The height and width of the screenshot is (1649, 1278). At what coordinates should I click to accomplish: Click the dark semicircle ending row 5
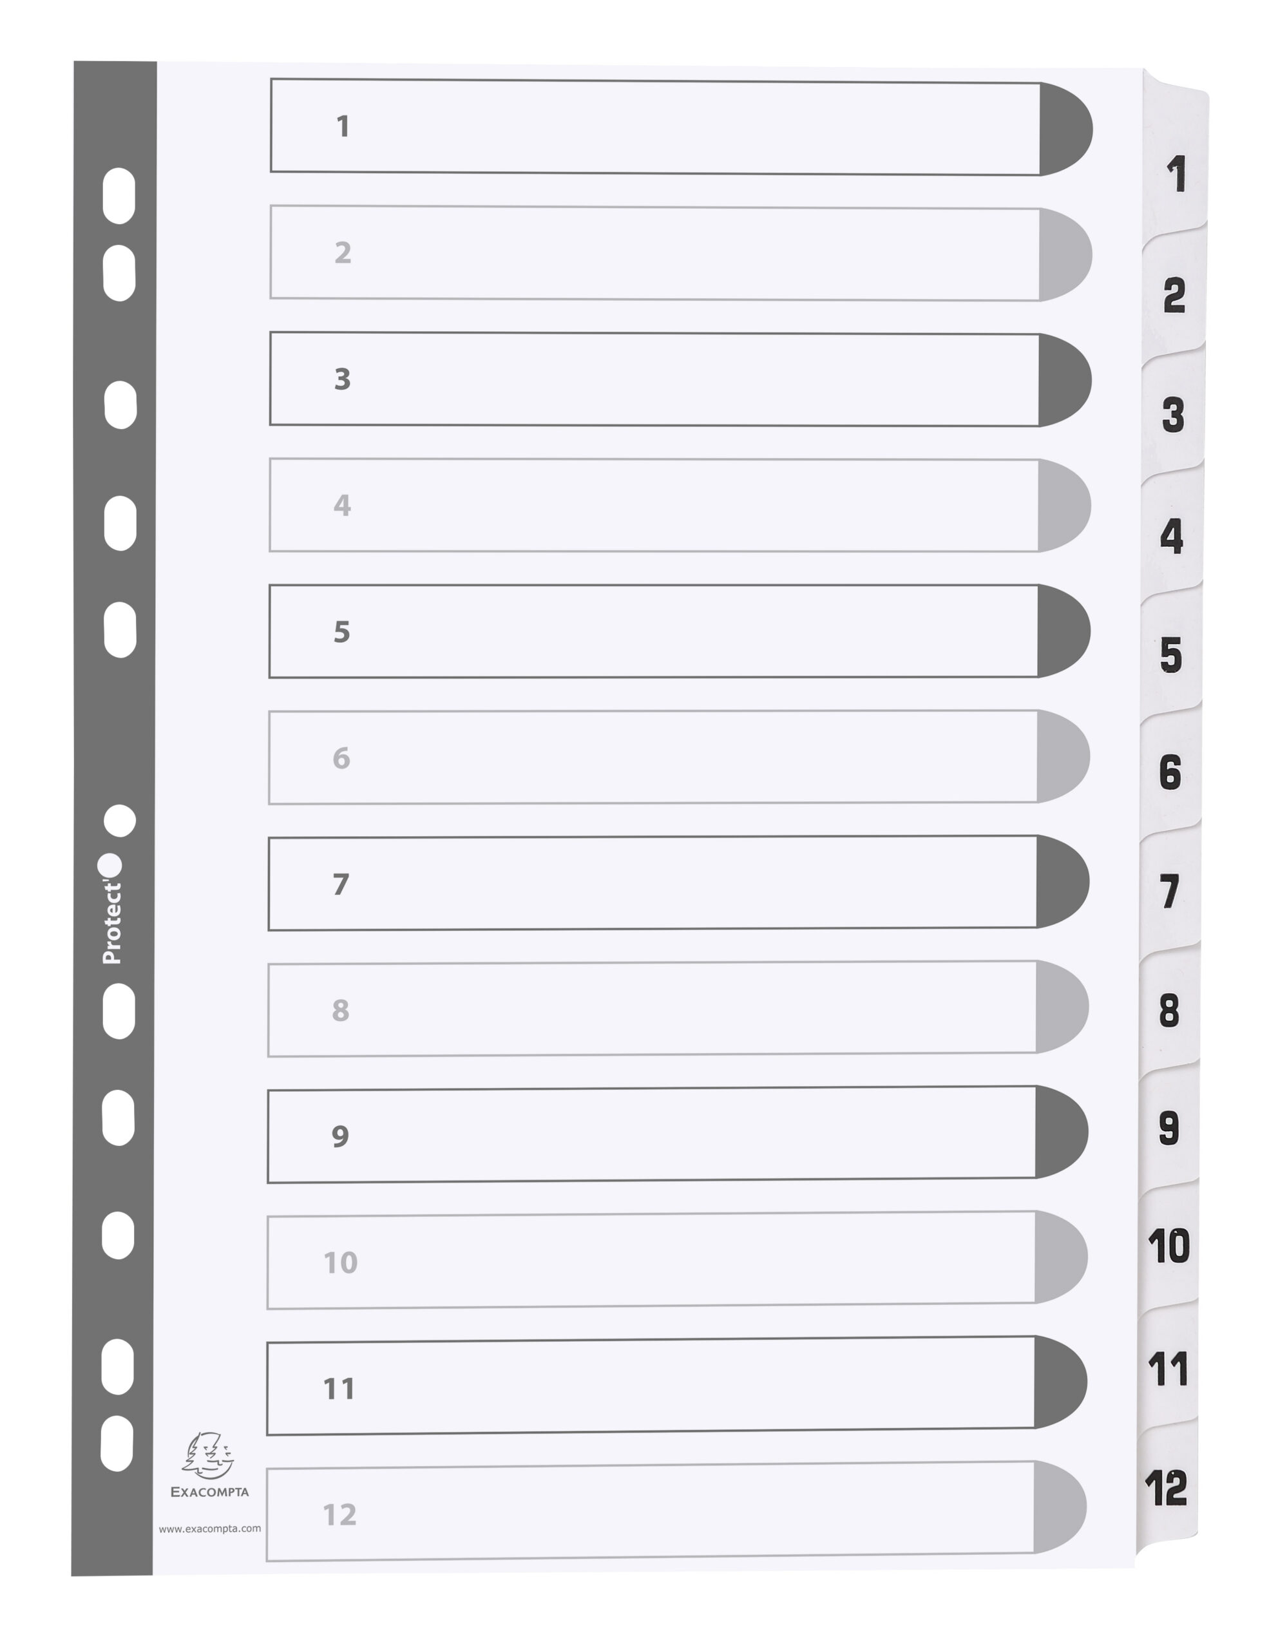click(1062, 631)
